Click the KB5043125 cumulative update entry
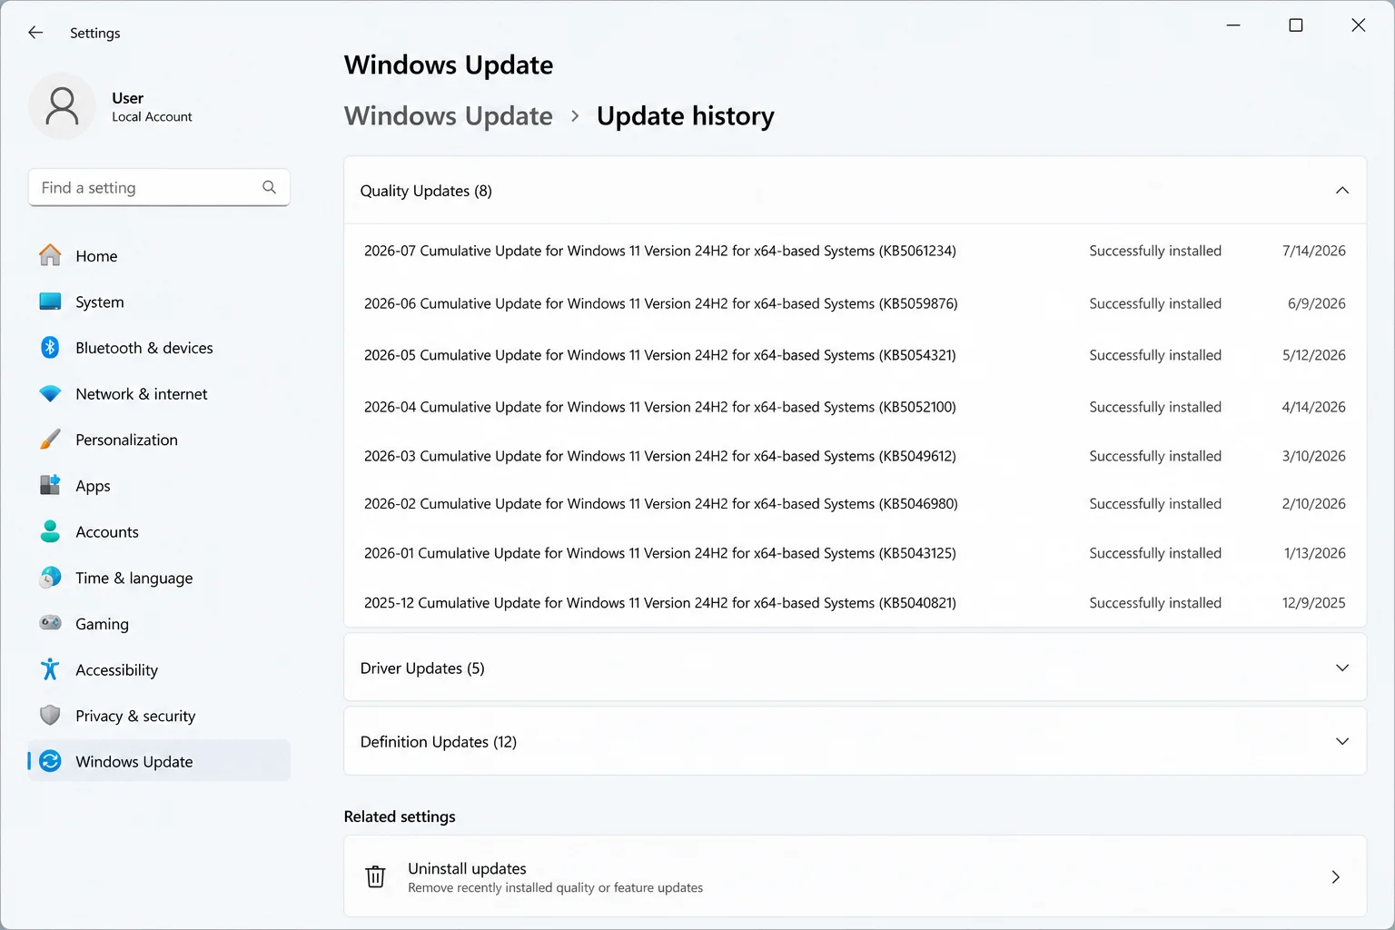Image resolution: width=1395 pixels, height=930 pixels. 855,553
